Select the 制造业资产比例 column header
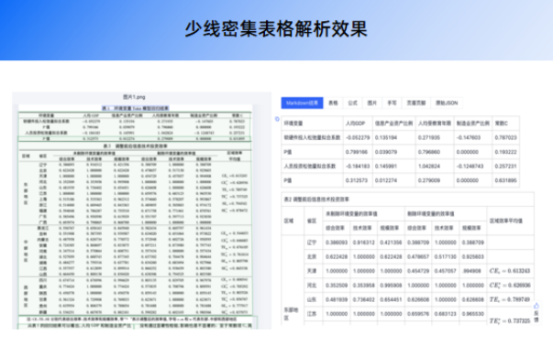The image size is (553, 356). (472, 124)
